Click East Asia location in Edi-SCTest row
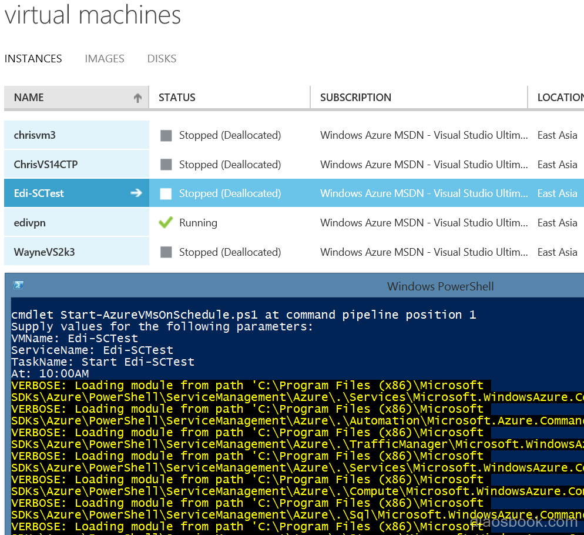Screen dimensions: 584x535 click(557, 193)
